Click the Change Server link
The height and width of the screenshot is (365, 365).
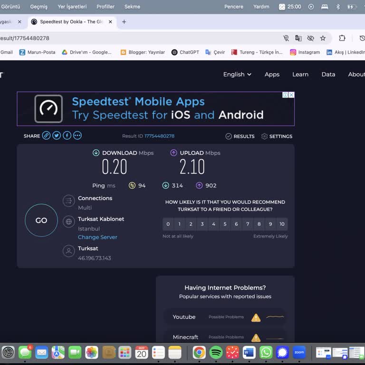[x=97, y=237]
